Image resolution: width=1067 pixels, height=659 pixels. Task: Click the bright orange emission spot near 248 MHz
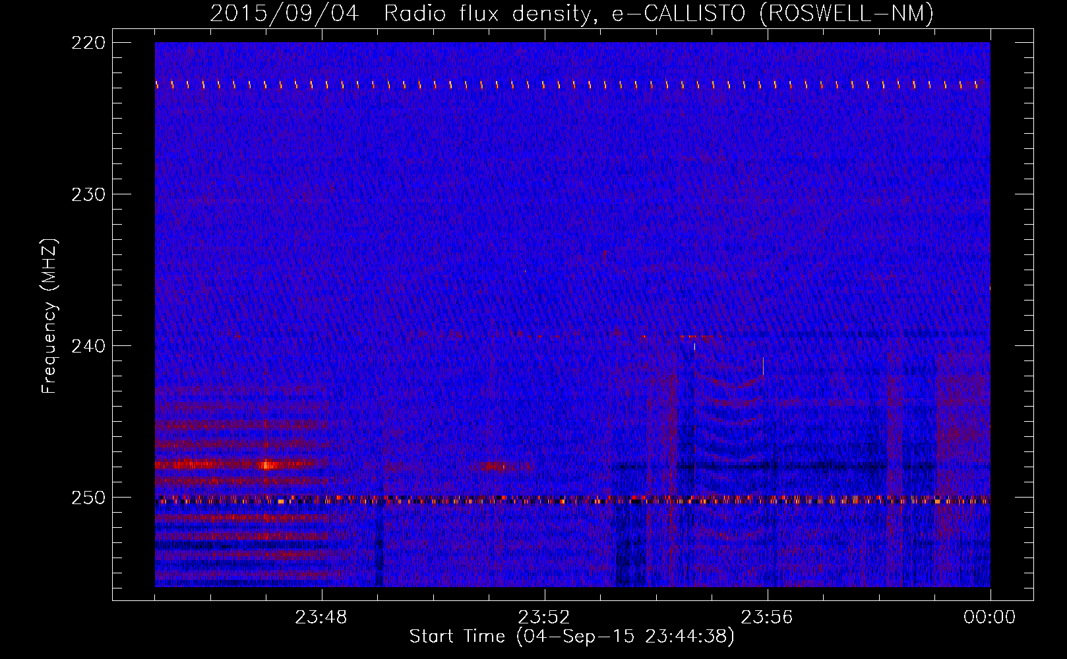tap(266, 465)
